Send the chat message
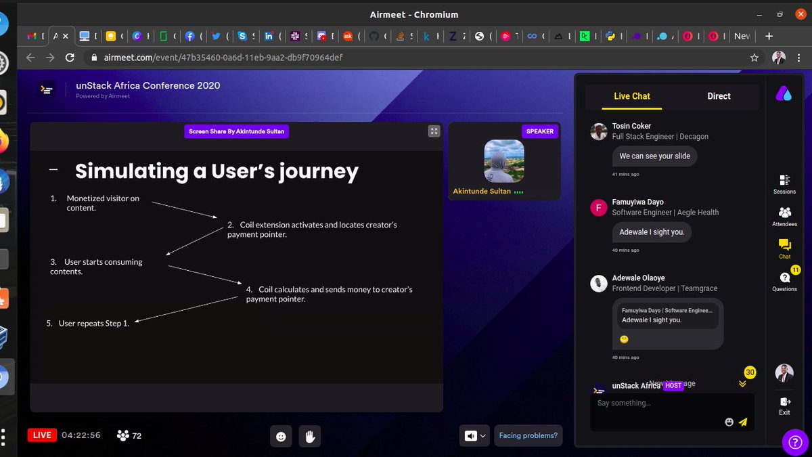Viewport: 812px width, 457px height. click(743, 422)
